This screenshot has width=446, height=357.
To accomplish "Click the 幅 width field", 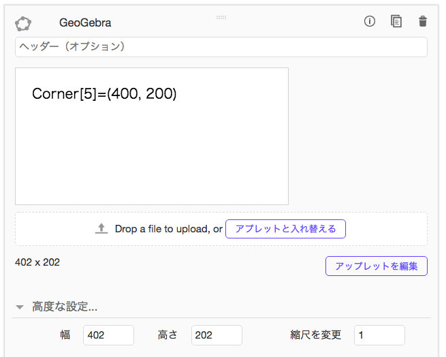I will point(108,335).
